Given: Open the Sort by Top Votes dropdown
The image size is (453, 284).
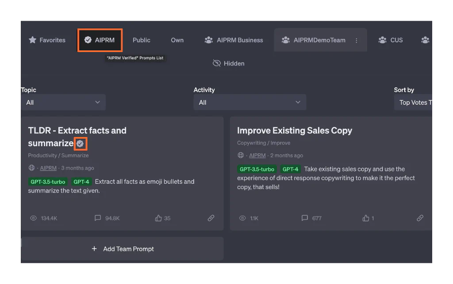Looking at the screenshot, I should pyautogui.click(x=415, y=102).
